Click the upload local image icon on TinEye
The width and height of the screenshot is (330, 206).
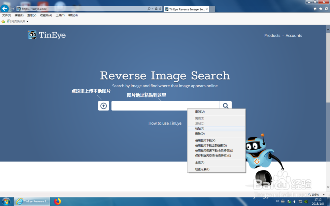[103, 105]
